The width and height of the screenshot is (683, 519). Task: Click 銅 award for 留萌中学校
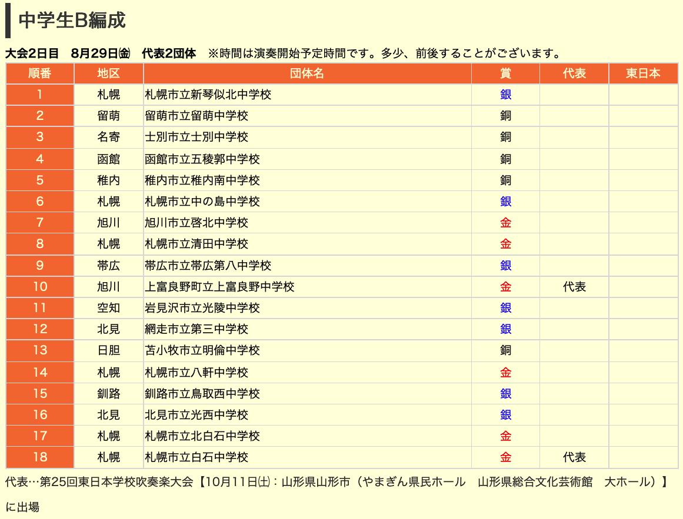point(505,116)
